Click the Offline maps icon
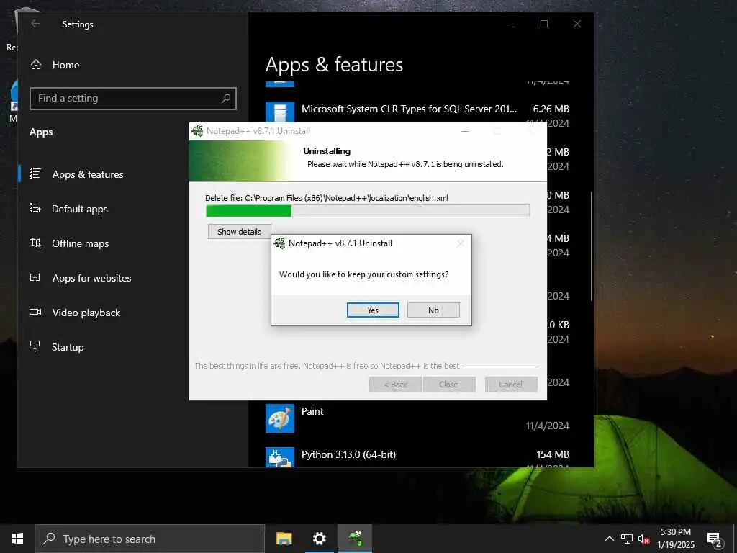This screenshot has width=737, height=553. (35, 243)
